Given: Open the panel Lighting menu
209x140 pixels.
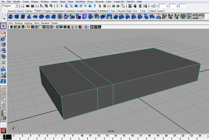Looking at the screenshot, I should (x=28, y=23).
